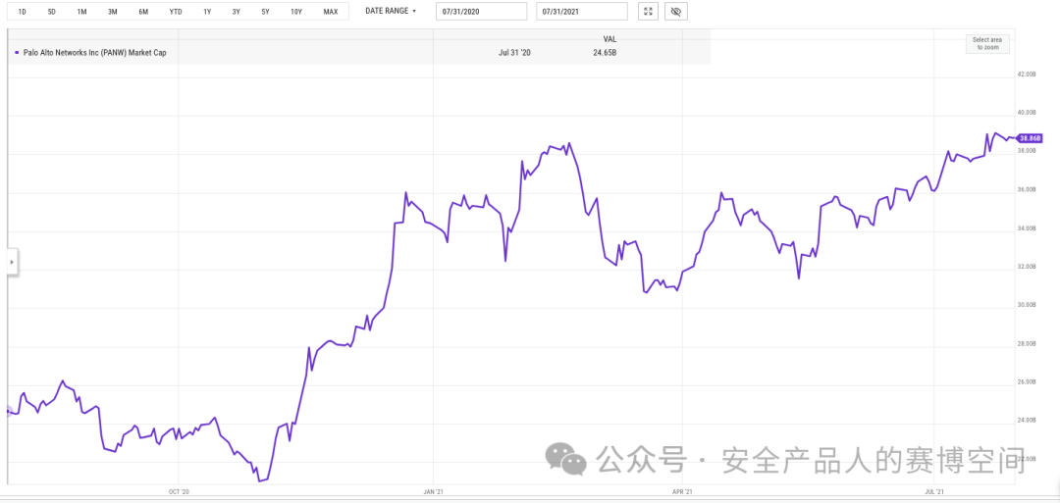1060x503 pixels.
Task: Click the 40.00B axis label
Action: [1027, 113]
